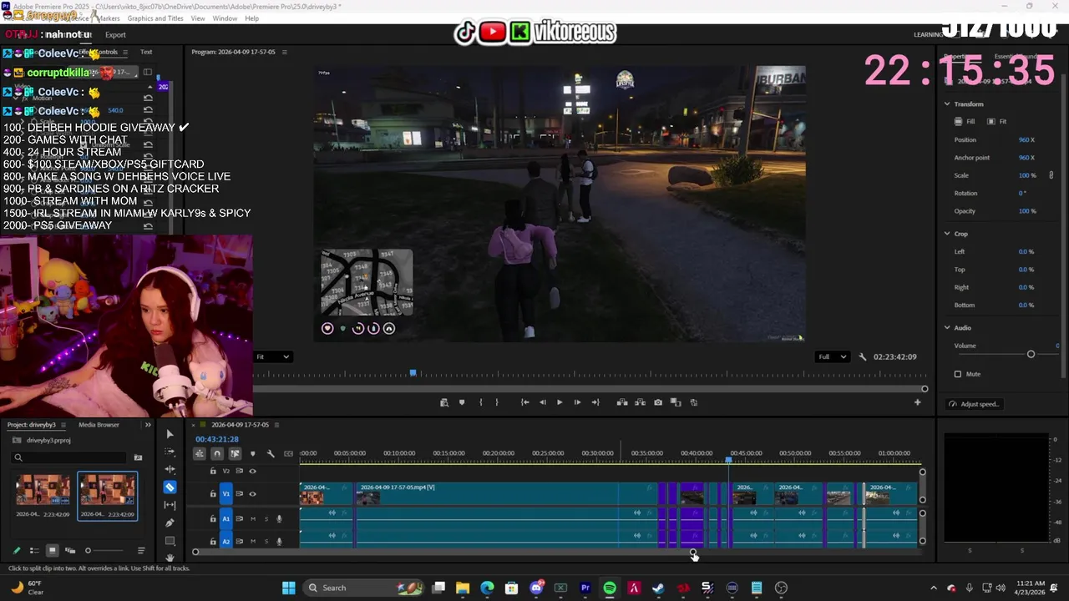The width and height of the screenshot is (1069, 601).
Task: Toggle lock on track V1
Action: [x=213, y=493]
